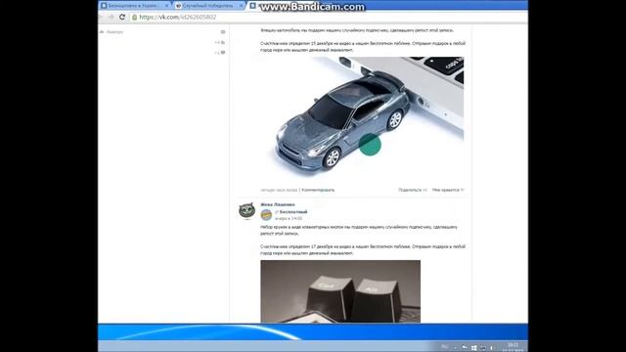The height and width of the screenshot is (352, 626).
Task: Click Комментировать under the car post
Action: click(x=318, y=190)
